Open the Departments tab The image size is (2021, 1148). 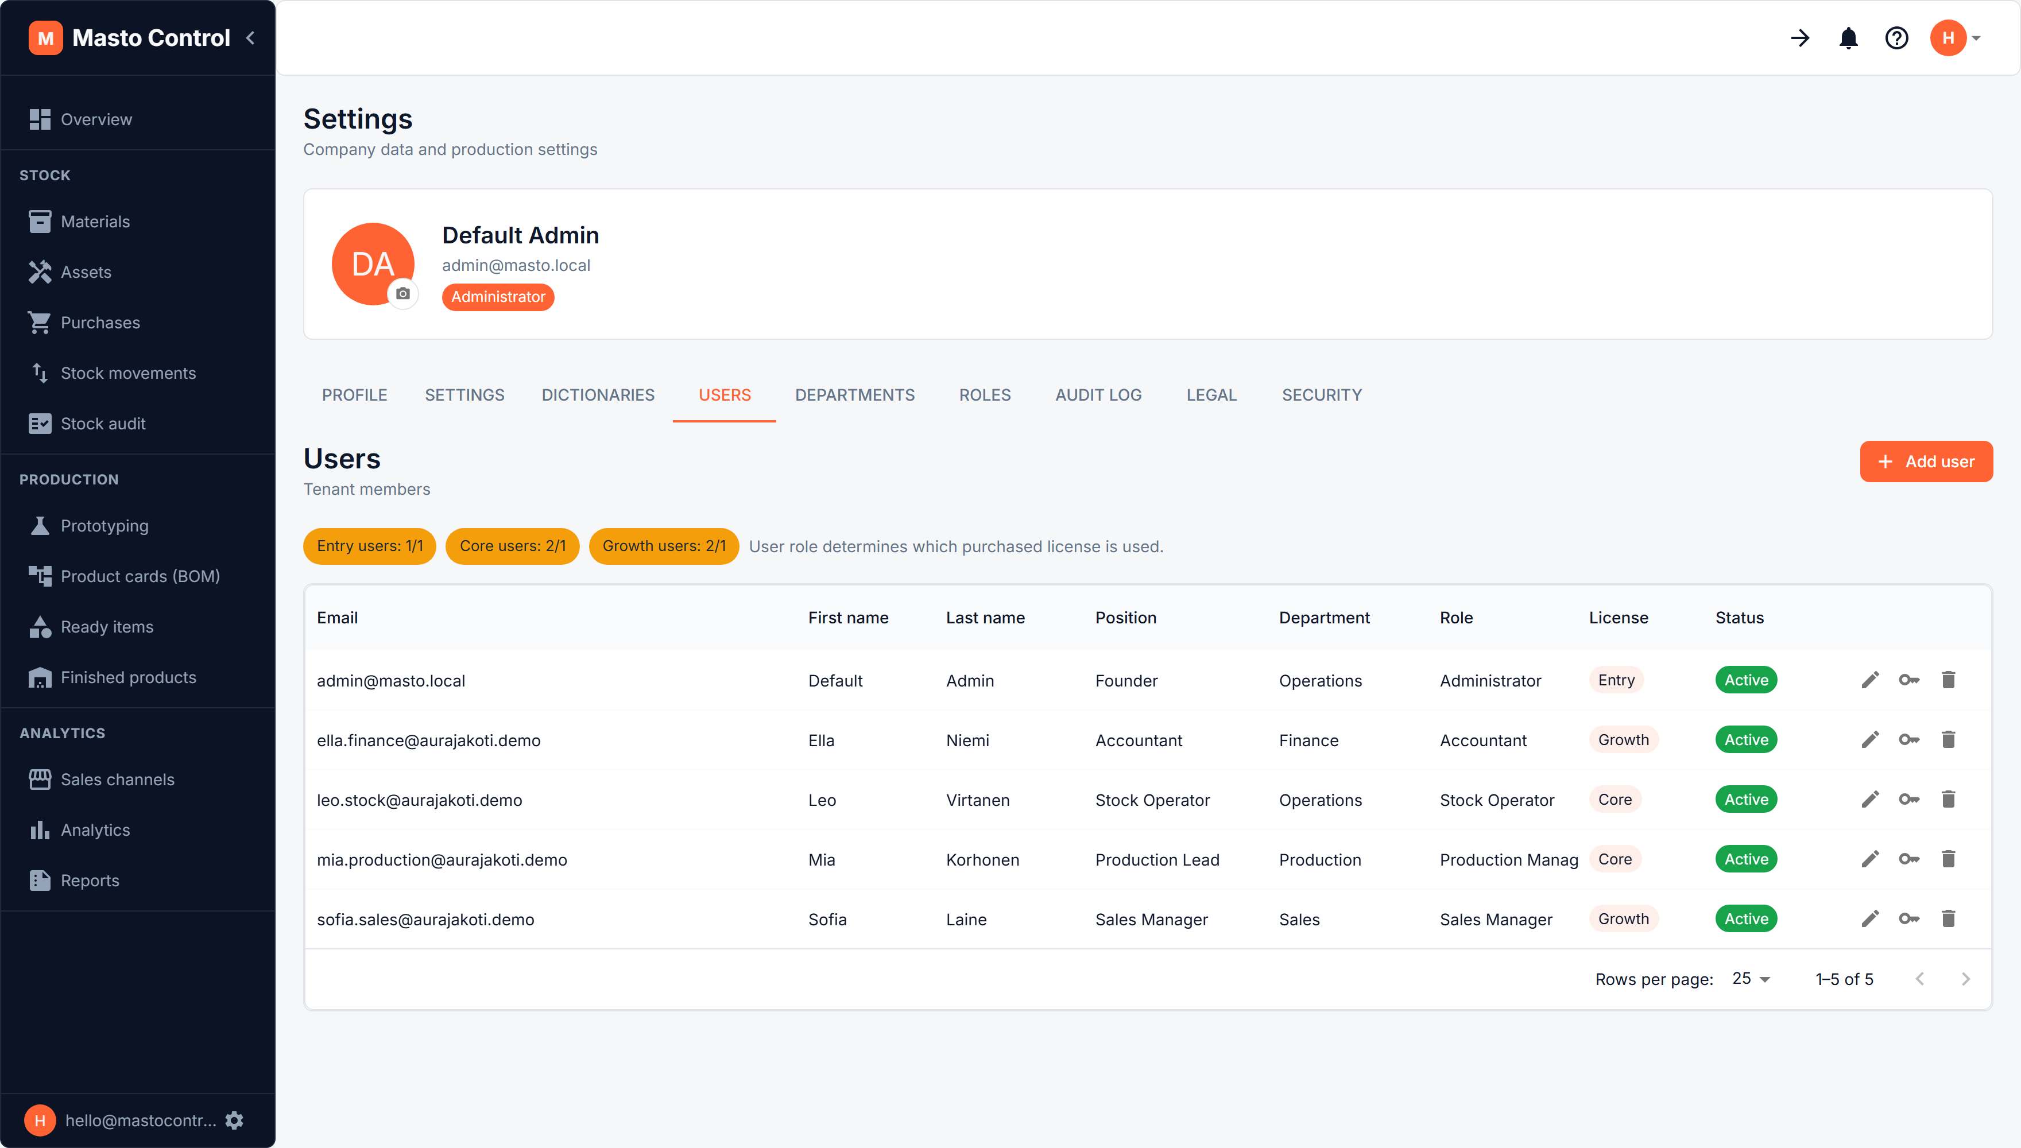click(x=855, y=395)
